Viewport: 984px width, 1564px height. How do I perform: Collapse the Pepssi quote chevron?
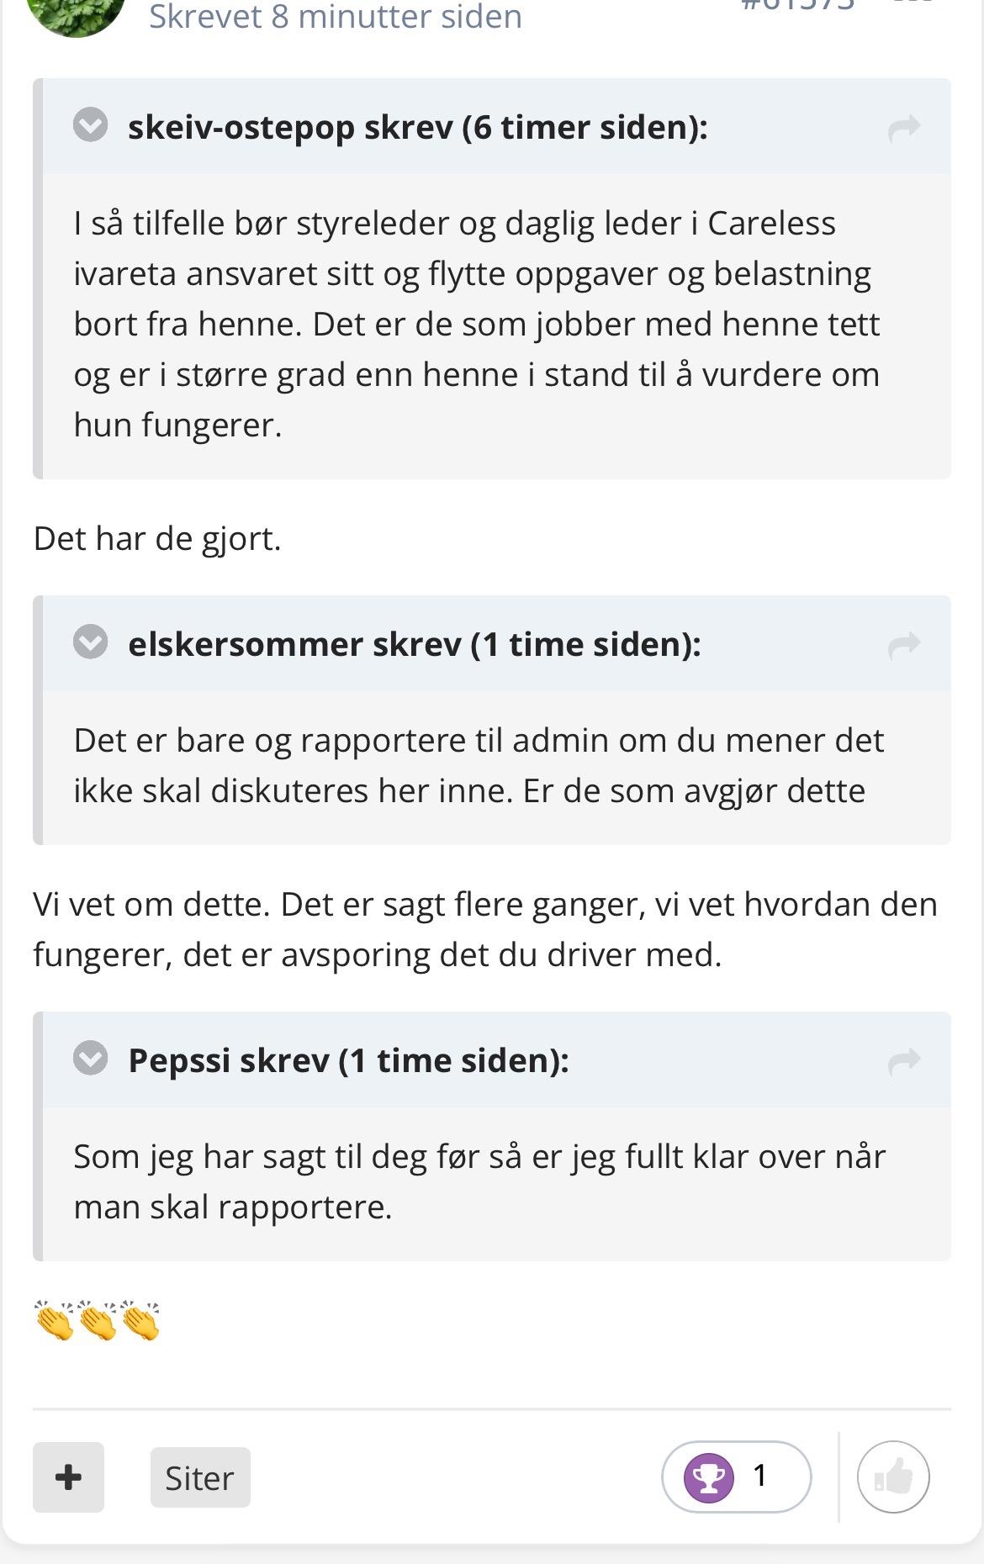click(x=91, y=1059)
